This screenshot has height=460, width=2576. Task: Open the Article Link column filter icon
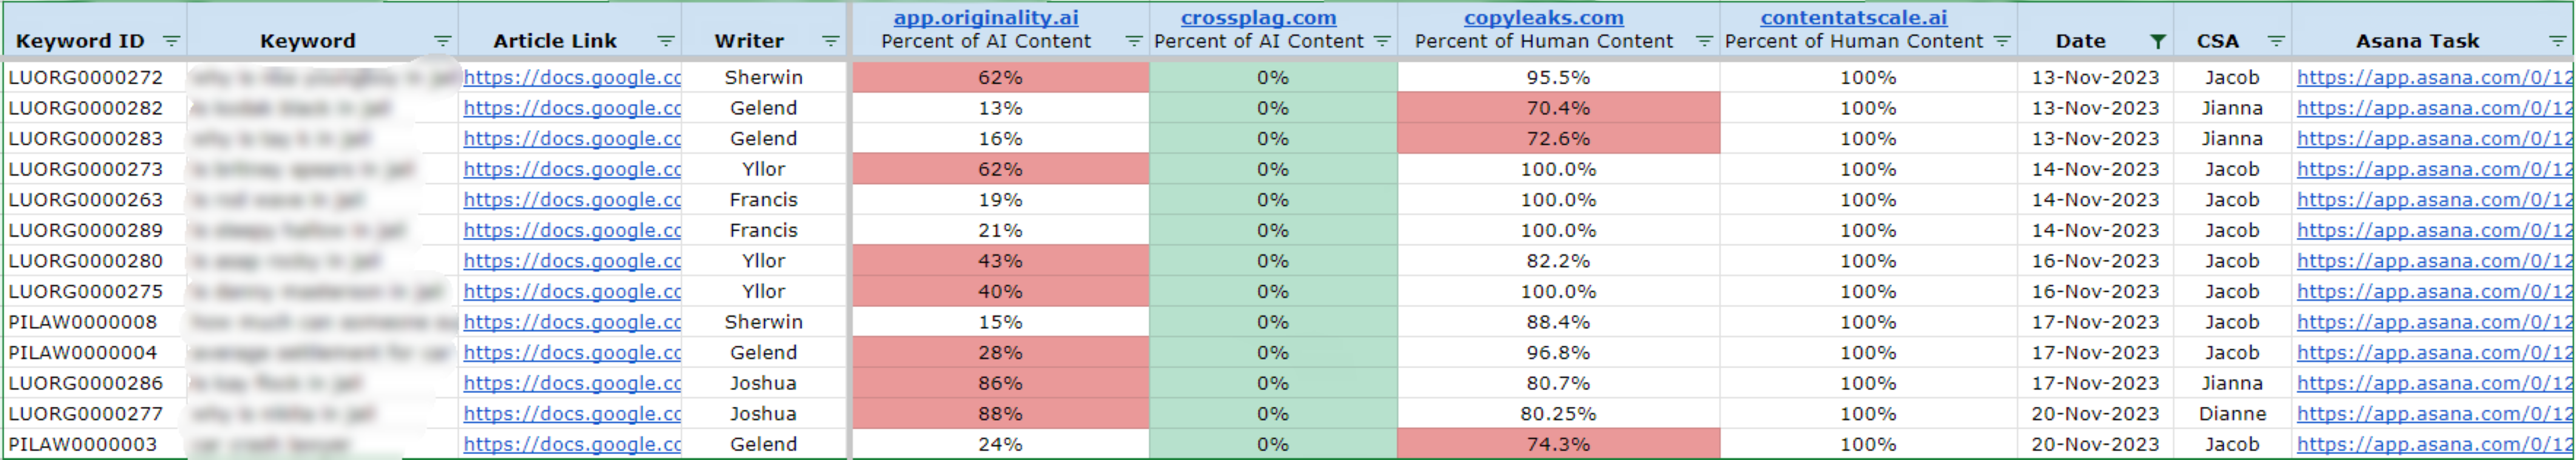coord(665,41)
